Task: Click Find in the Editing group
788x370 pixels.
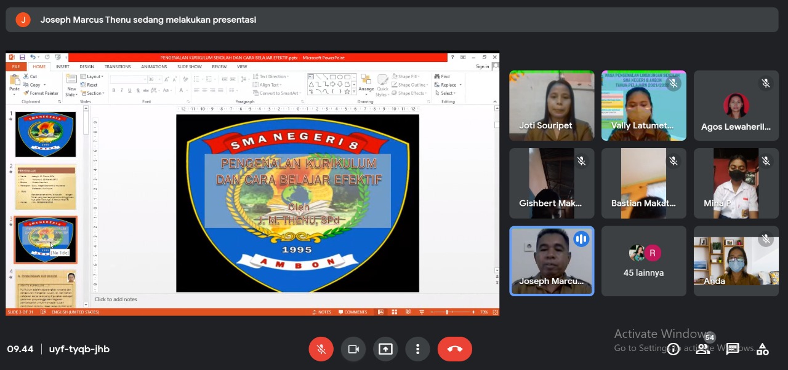Action: coord(442,77)
